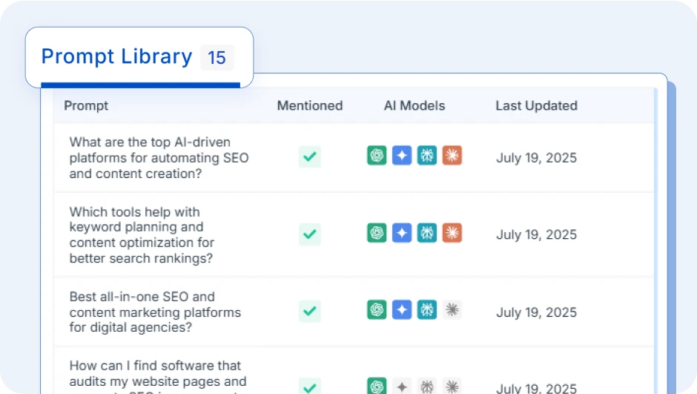Click Perplexity icon in all-in-one SEO row
This screenshot has height=394, width=697.
pos(427,310)
